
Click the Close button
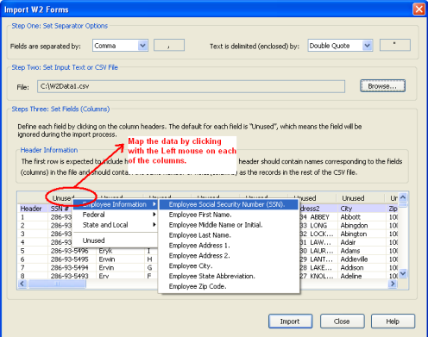click(342, 321)
